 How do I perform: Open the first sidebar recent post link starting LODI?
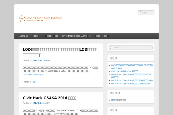132,67
